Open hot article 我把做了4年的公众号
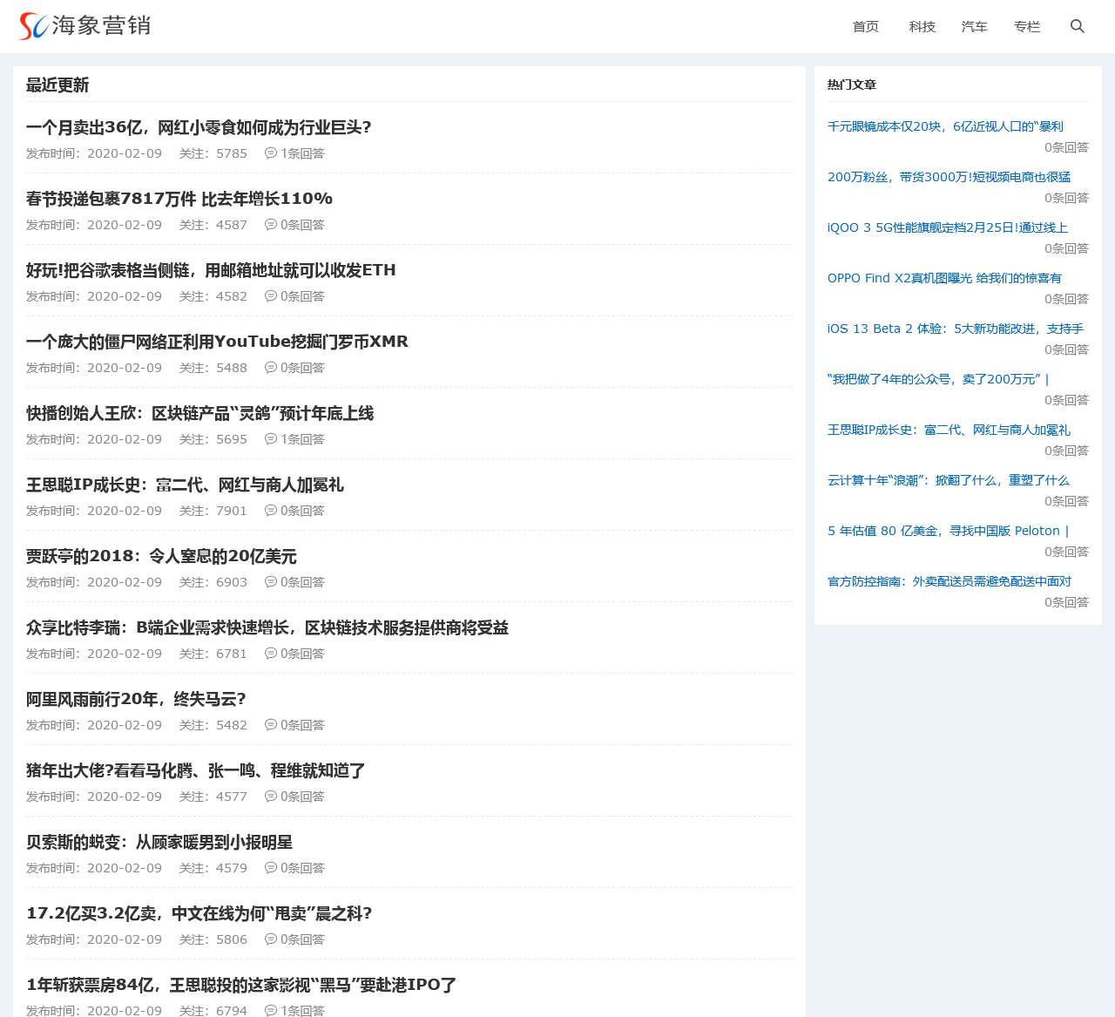Image resolution: width=1115 pixels, height=1017 pixels. (938, 379)
